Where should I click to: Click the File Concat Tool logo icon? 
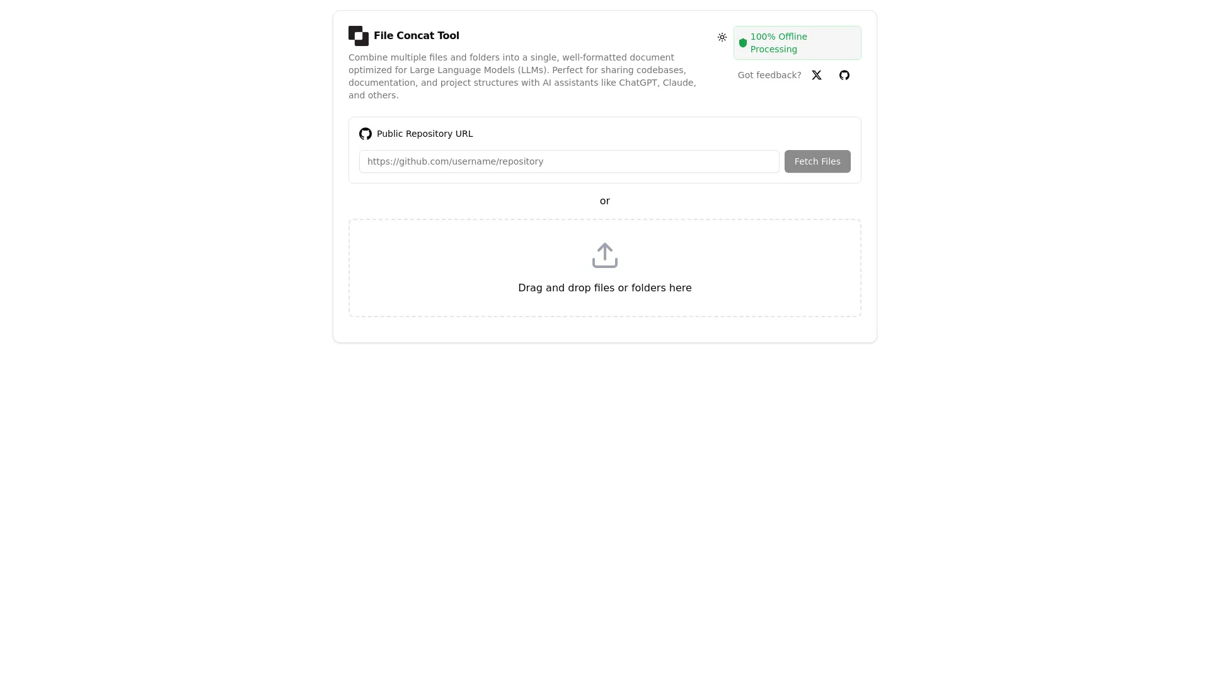point(358,36)
